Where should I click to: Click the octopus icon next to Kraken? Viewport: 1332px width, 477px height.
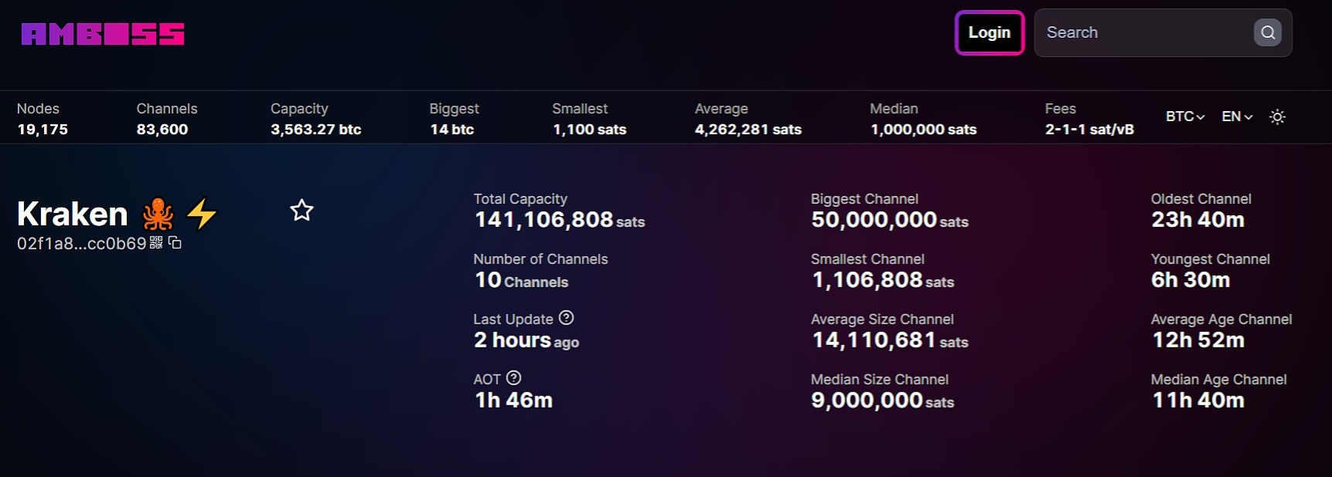[158, 214]
